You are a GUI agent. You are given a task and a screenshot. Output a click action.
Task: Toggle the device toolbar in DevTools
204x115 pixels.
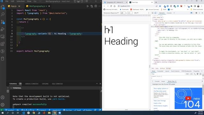click(155, 13)
